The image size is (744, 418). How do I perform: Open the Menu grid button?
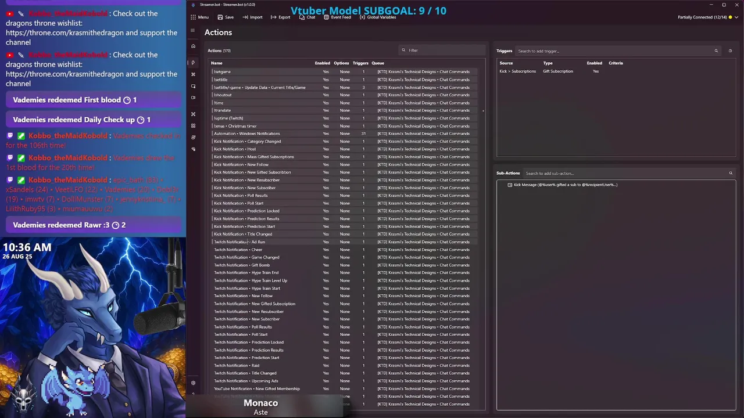(199, 17)
